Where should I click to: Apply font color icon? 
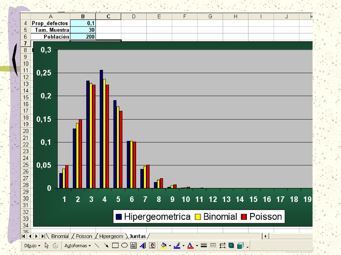[190, 245]
